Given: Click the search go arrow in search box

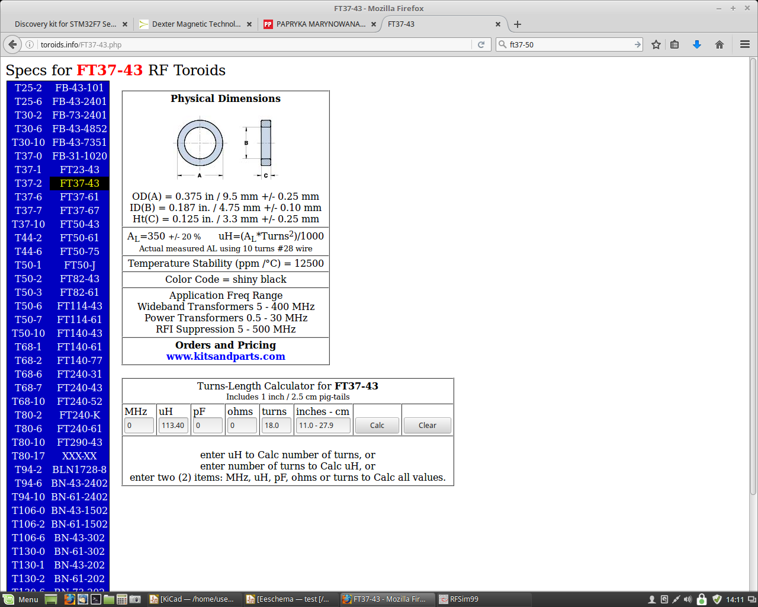Looking at the screenshot, I should pyautogui.click(x=637, y=44).
